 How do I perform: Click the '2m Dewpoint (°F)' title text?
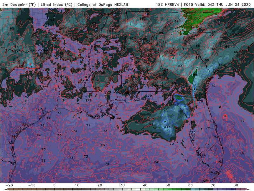[x=19, y=5]
